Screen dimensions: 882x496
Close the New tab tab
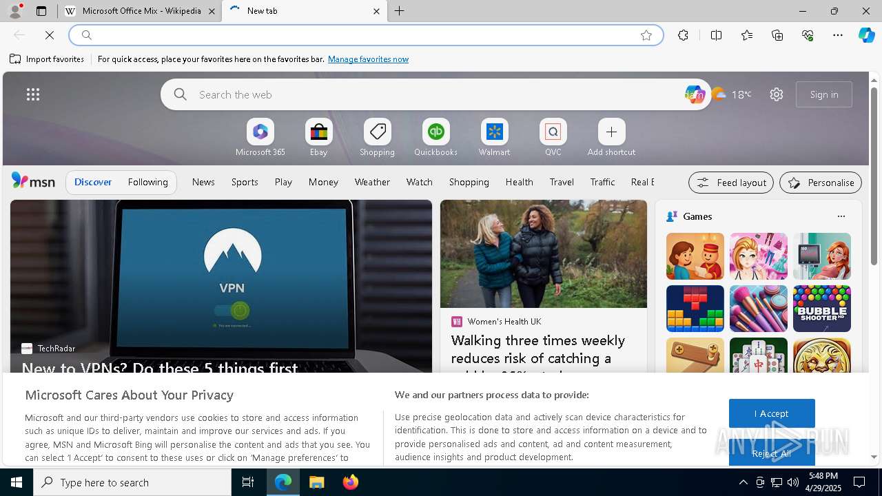376,11
